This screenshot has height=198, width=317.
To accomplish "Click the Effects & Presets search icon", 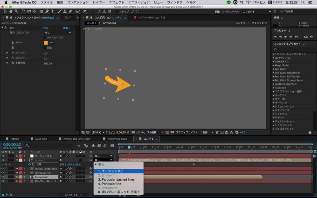I will click(x=276, y=49).
